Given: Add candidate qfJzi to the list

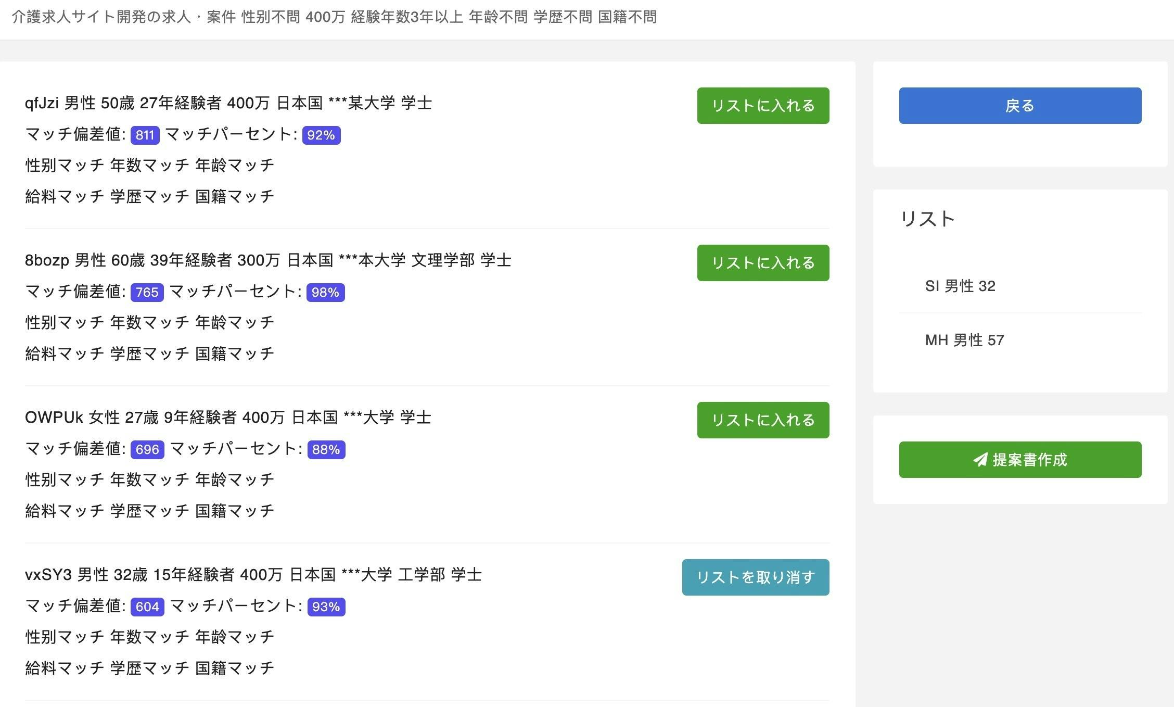Looking at the screenshot, I should pos(763,106).
